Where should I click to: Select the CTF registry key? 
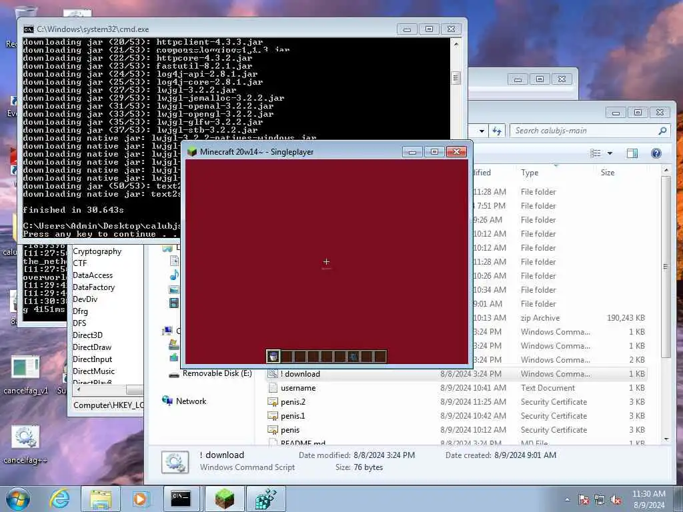point(80,263)
